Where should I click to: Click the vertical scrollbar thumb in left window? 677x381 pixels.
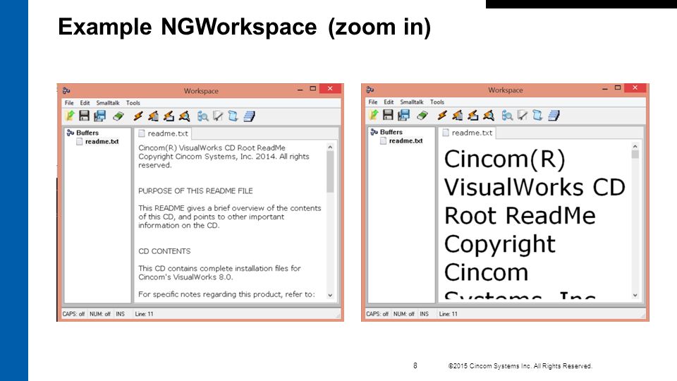[x=330, y=171]
